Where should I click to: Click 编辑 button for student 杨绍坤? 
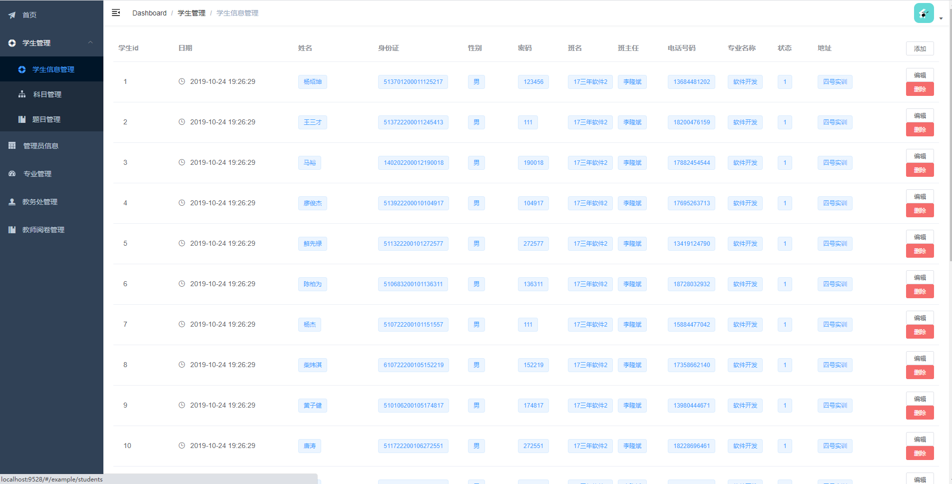click(x=920, y=75)
